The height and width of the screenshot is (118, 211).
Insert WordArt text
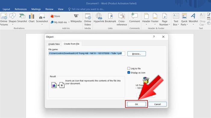193,19
